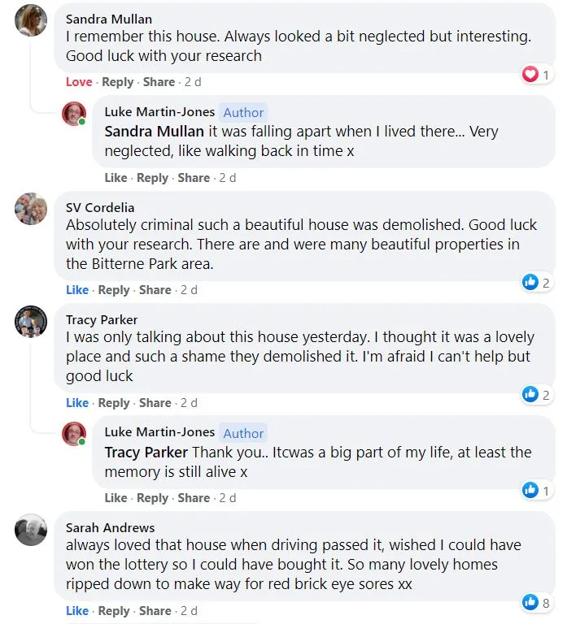Toggle Like on Sarah Andrews' comment

pyautogui.click(x=77, y=611)
